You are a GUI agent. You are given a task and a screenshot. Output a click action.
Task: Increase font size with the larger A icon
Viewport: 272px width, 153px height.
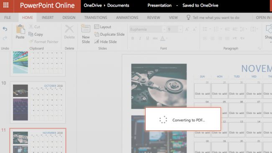[187, 29]
